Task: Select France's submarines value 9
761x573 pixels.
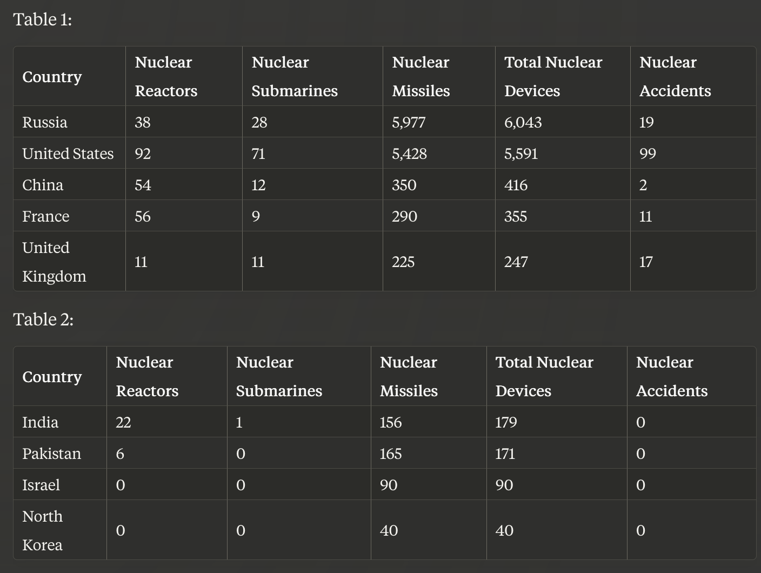Action: (256, 216)
